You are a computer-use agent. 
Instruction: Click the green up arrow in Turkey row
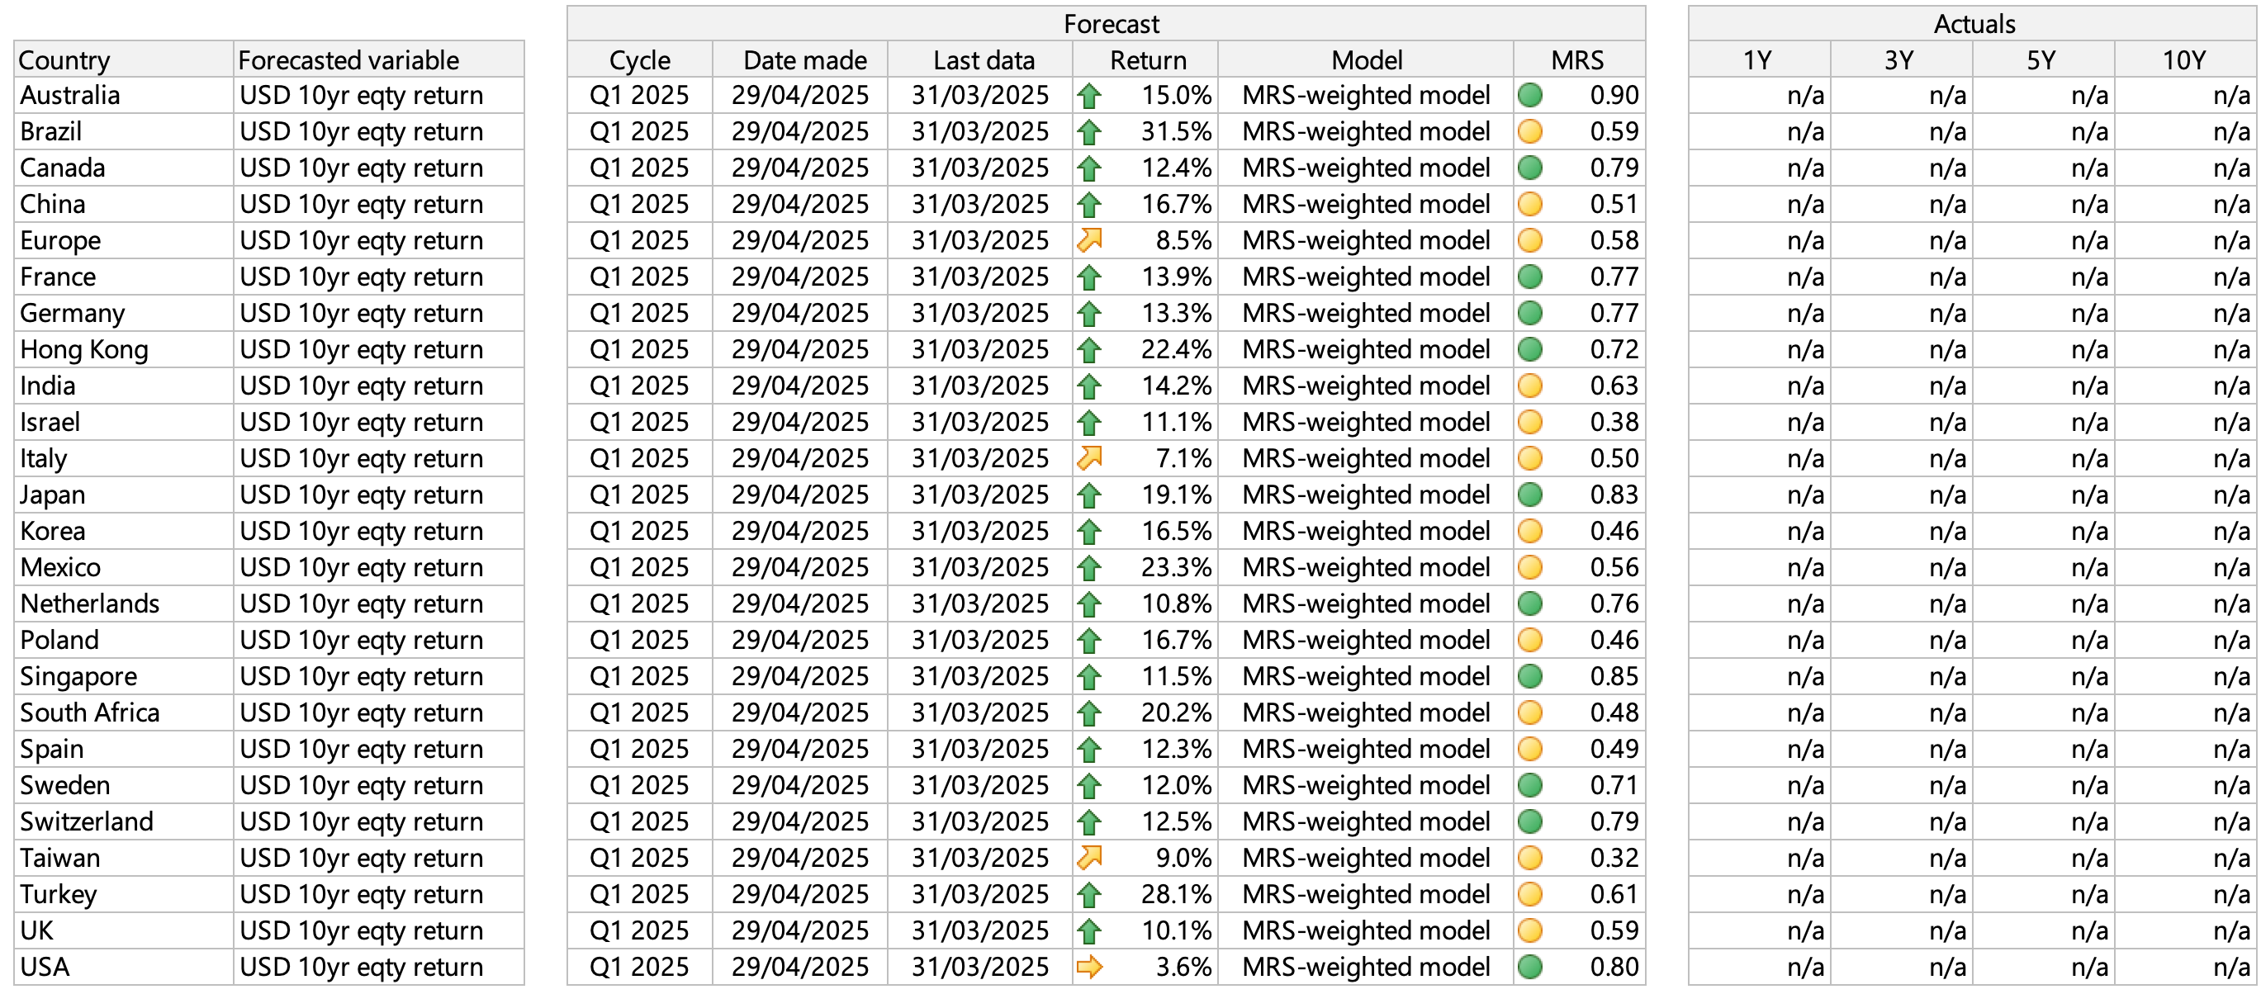pyautogui.click(x=1089, y=895)
